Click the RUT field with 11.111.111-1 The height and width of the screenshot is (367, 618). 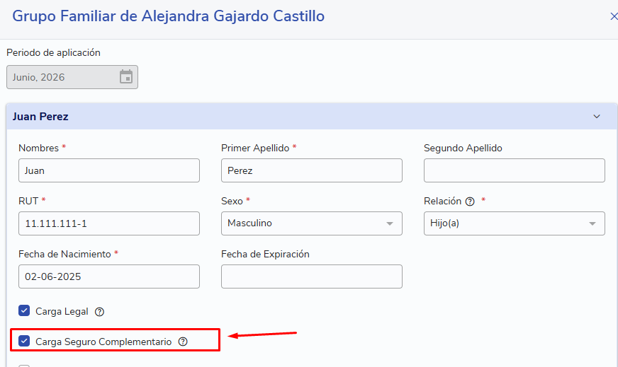click(108, 223)
